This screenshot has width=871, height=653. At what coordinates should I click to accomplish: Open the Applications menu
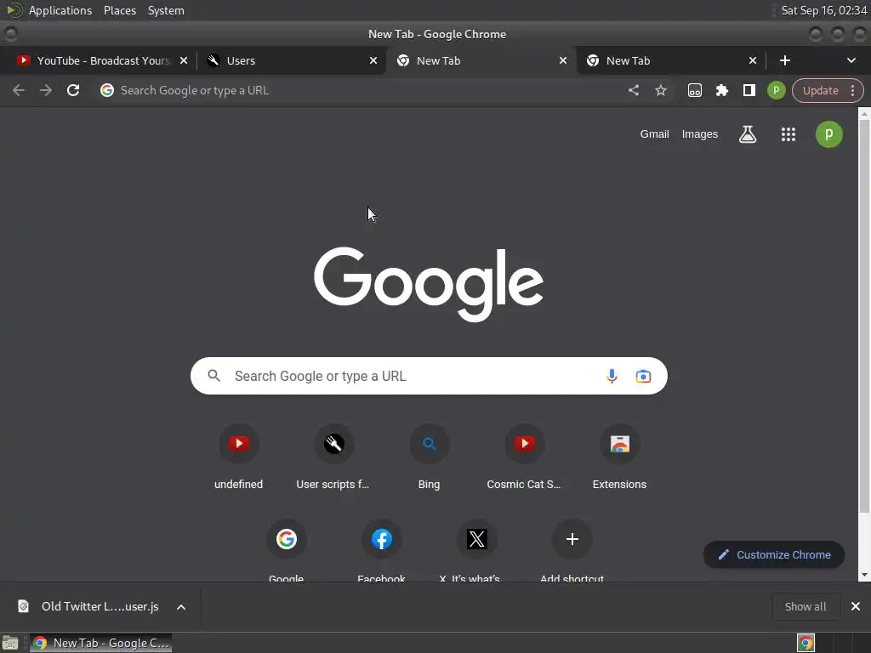tap(60, 10)
